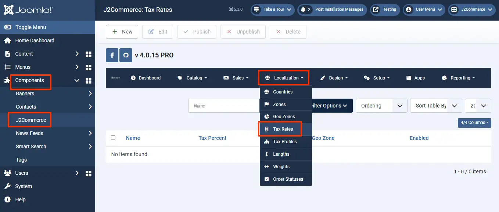The image size is (499, 212).
Task: Click the bell notification icon
Action: click(x=303, y=10)
